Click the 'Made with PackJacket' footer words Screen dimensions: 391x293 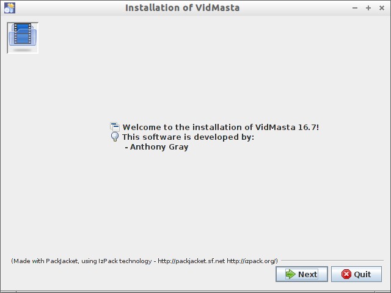point(45,261)
